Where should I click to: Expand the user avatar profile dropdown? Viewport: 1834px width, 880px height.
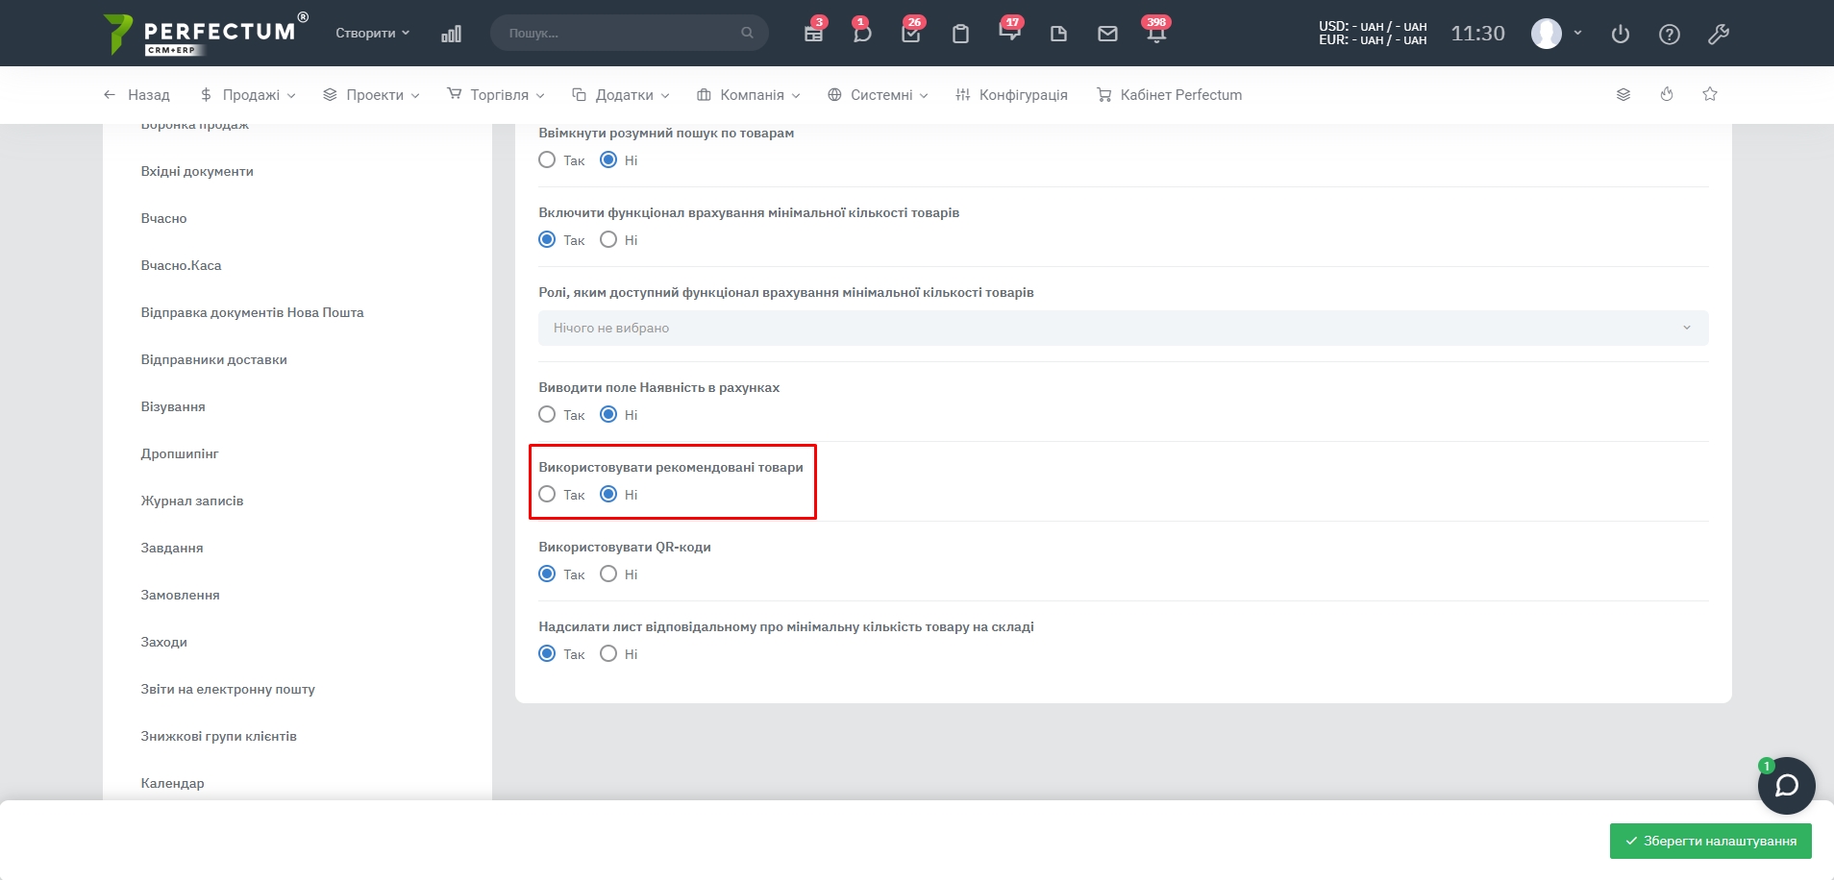tap(1555, 34)
